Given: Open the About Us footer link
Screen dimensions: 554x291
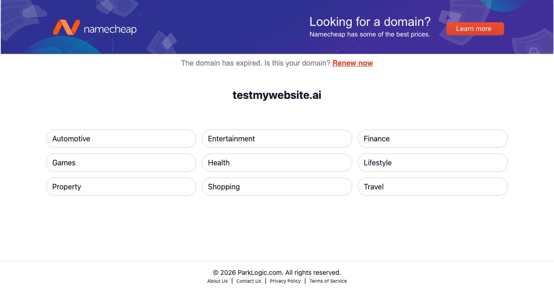Looking at the screenshot, I should point(217,281).
